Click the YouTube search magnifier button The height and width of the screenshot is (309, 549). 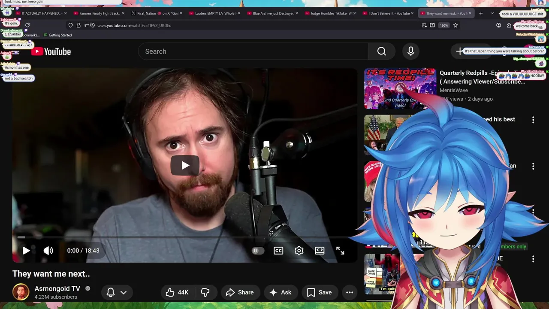[382, 51]
